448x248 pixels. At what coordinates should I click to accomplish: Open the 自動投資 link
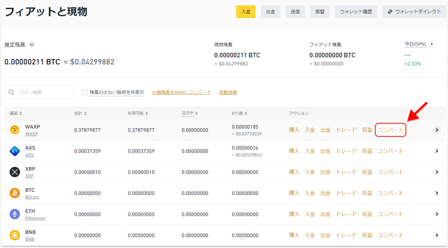click(228, 92)
